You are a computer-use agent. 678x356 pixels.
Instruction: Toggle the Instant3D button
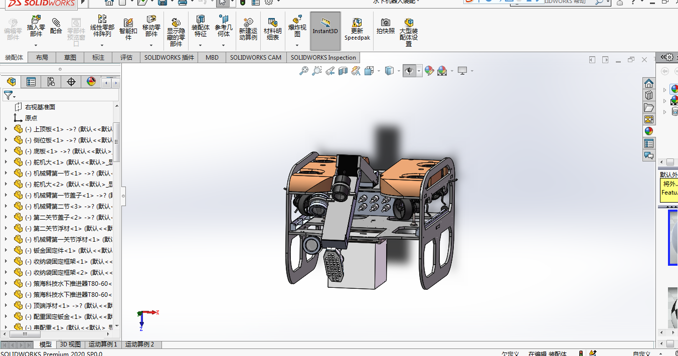click(x=325, y=31)
